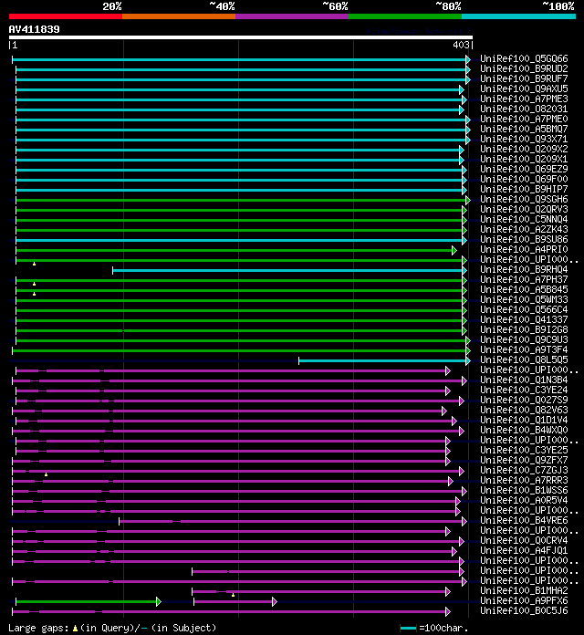Select the UniRef100_Q1N3B4 label
Image resolution: width=584 pixels, height=635 pixels.
coord(524,380)
